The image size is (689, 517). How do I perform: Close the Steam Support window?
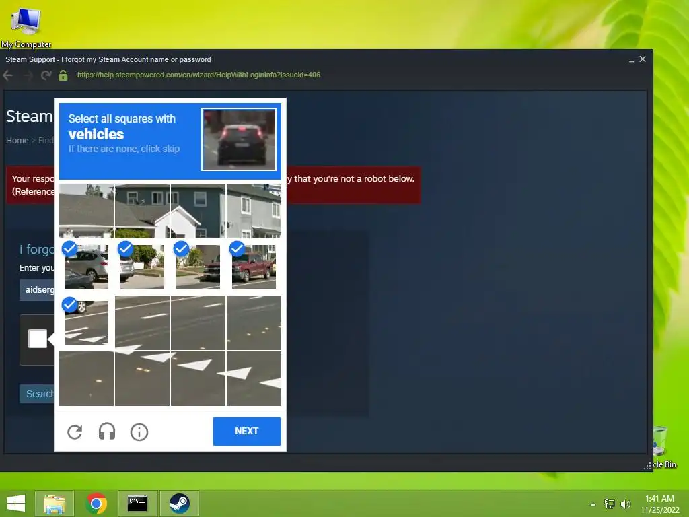point(643,59)
